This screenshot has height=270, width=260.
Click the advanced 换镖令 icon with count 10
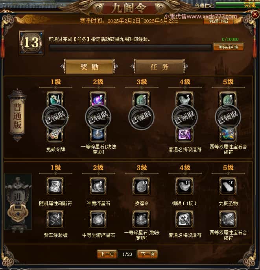point(141,186)
